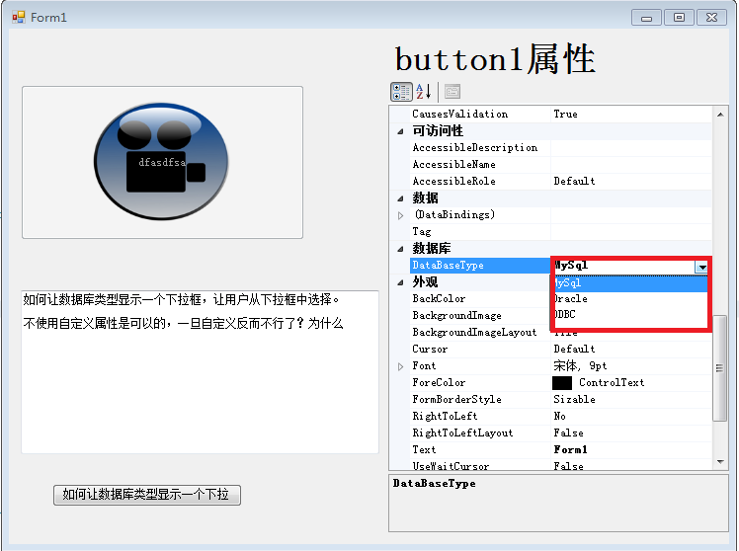Image resolution: width=739 pixels, height=551 pixels.
Task: Select the Tag property
Action: pyautogui.click(x=421, y=232)
